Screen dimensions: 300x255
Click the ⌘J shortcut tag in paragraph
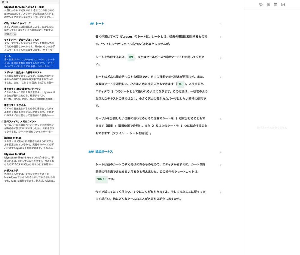180,84
